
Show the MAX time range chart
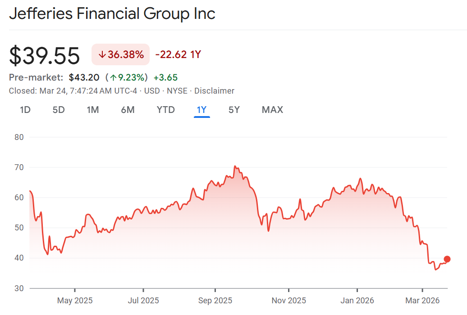tap(272, 110)
